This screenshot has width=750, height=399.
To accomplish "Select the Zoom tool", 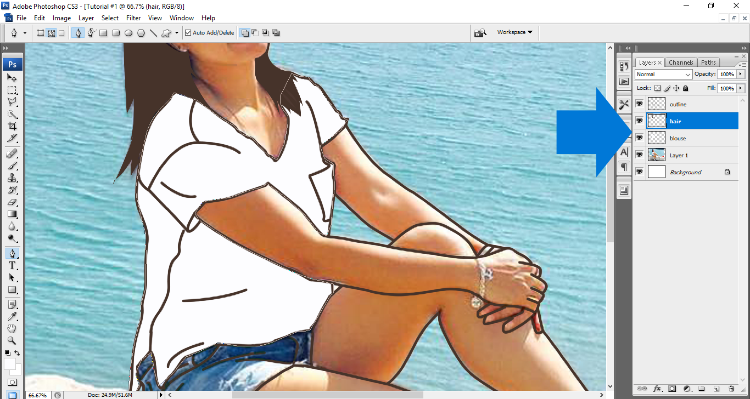I will 12,340.
